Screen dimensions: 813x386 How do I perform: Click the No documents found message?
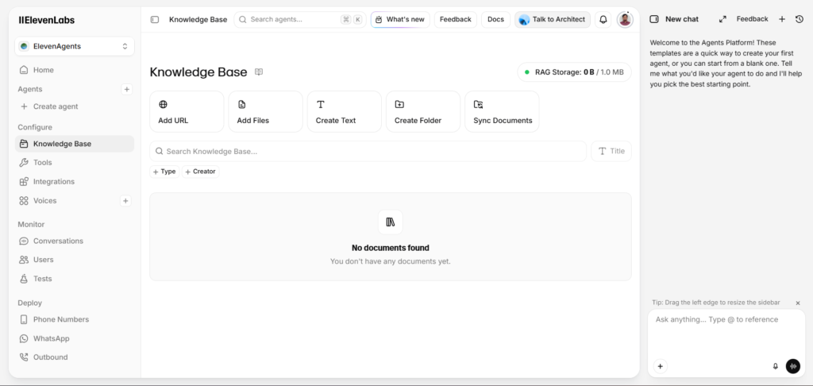pyautogui.click(x=391, y=248)
